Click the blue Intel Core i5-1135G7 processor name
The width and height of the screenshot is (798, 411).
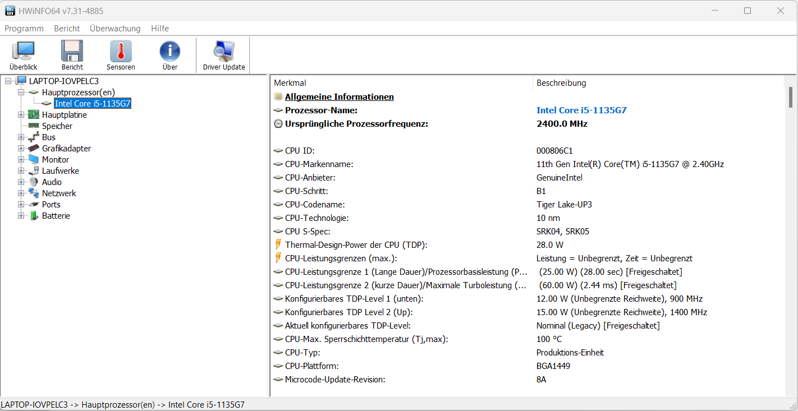[x=581, y=110]
